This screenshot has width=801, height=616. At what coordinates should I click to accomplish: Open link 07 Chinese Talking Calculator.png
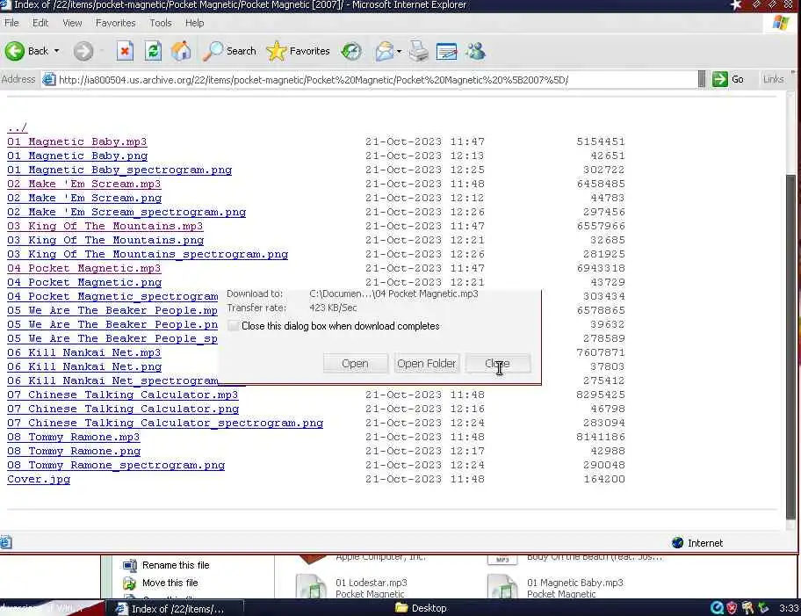pos(123,409)
